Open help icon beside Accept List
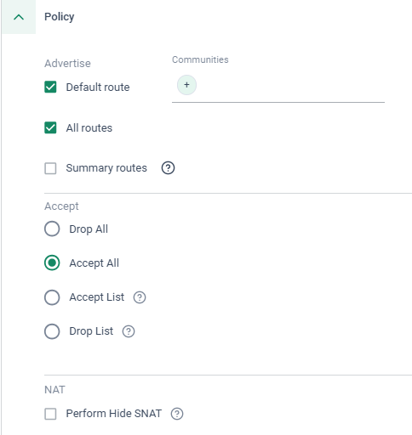The width and height of the screenshot is (412, 435). tap(140, 297)
